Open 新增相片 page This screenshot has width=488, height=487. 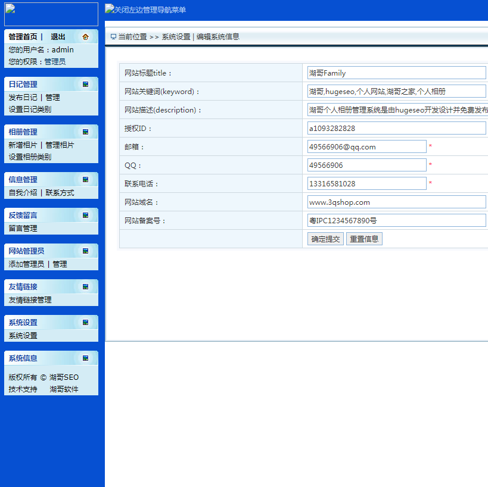pyautogui.click(x=23, y=145)
